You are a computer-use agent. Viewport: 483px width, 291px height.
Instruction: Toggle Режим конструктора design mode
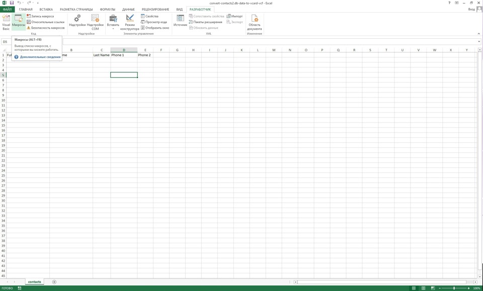pos(130,22)
